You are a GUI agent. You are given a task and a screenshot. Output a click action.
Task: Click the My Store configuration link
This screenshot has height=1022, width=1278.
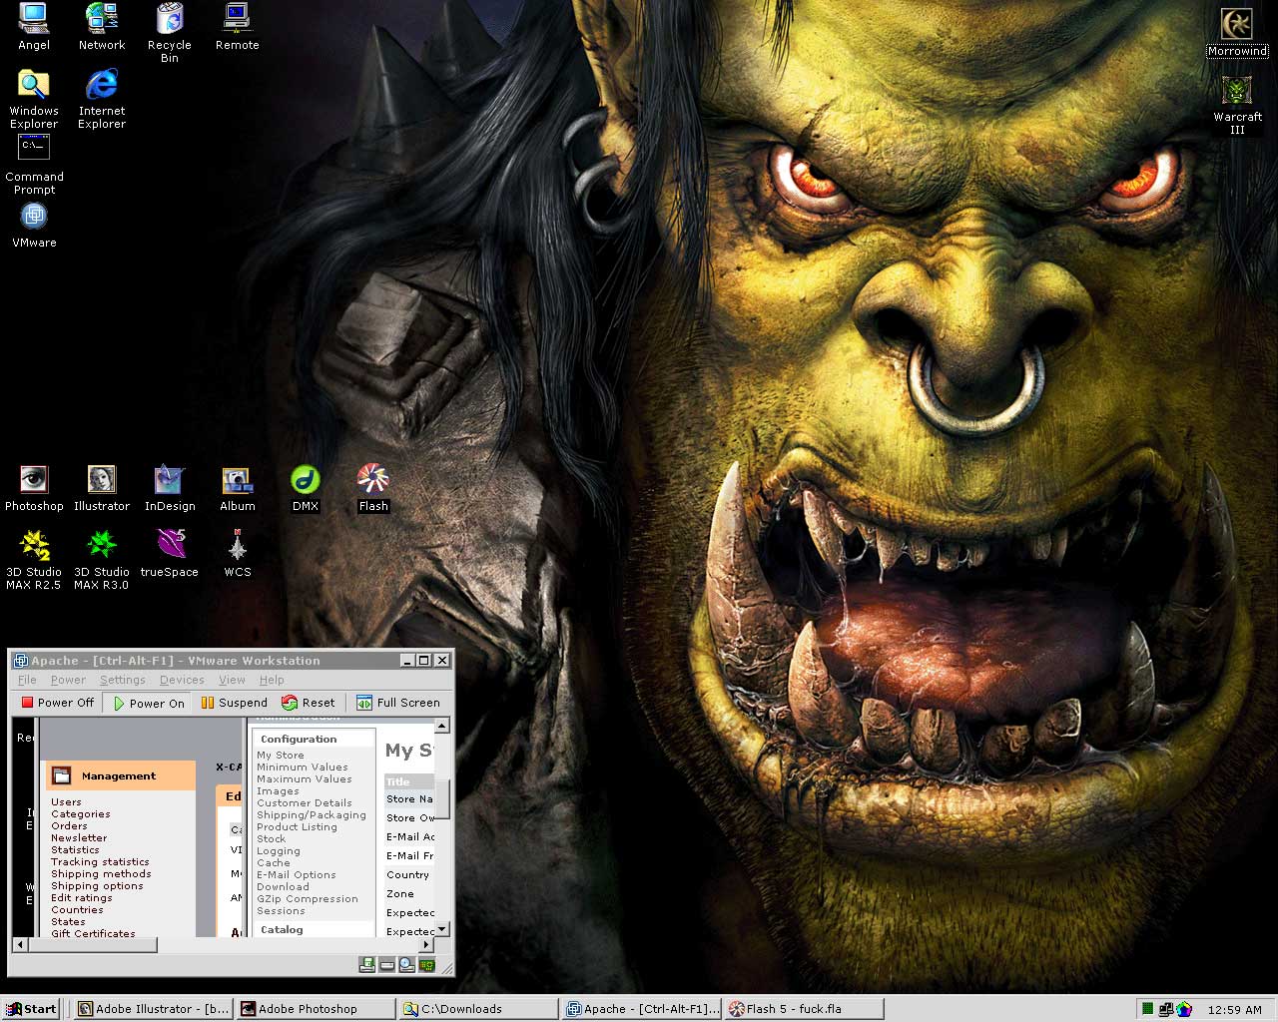point(281,756)
